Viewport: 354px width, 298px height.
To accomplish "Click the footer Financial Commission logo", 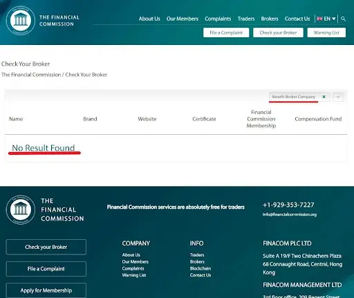I will coord(45,209).
